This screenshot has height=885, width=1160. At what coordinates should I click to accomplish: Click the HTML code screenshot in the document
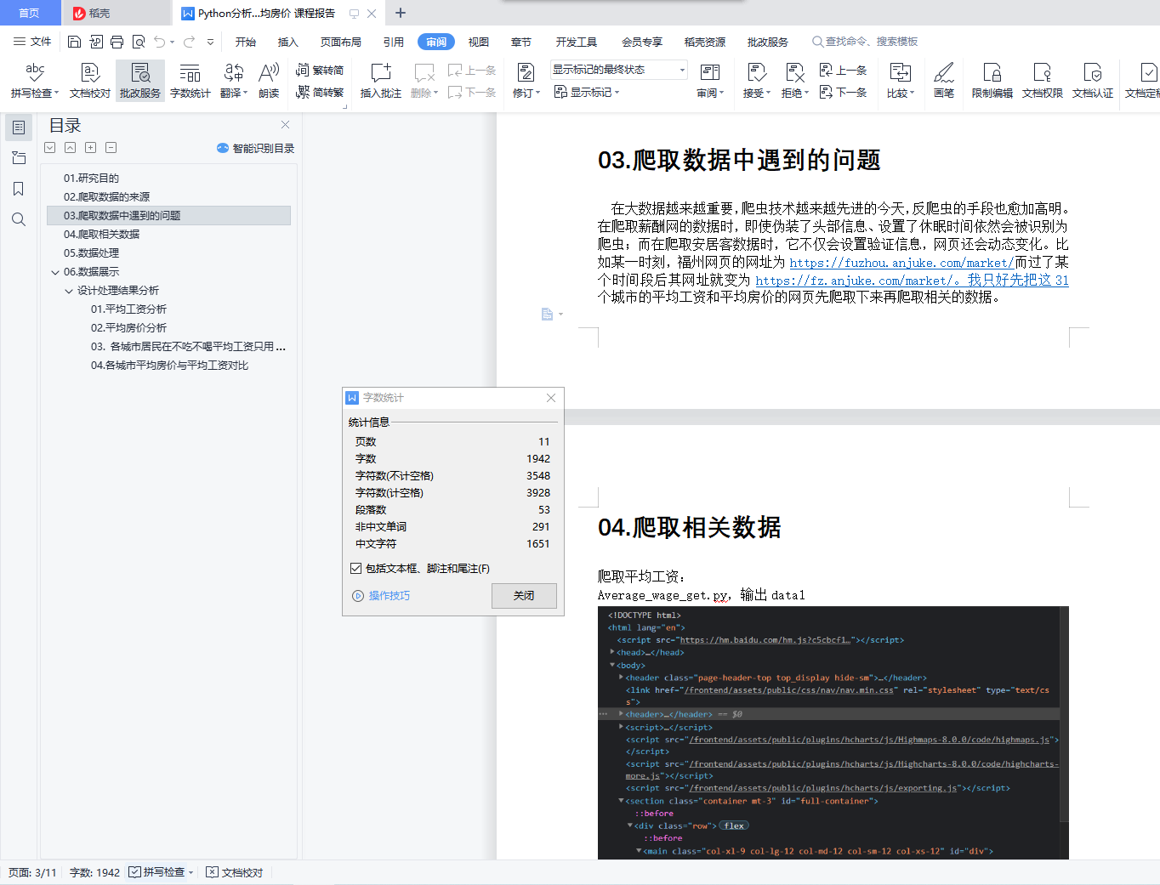tap(833, 733)
